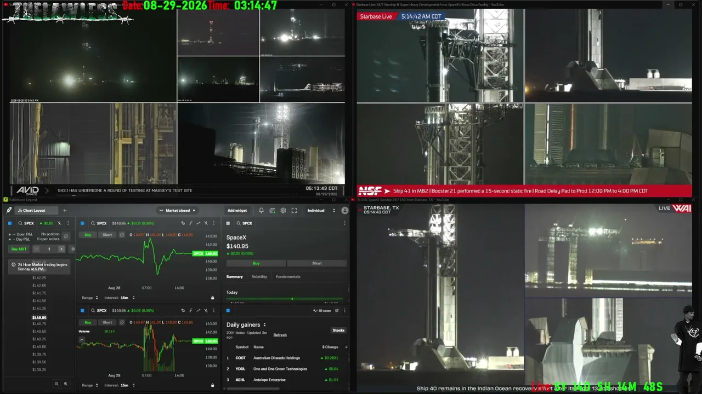The height and width of the screenshot is (394, 702).
Task: Open the account profile avatar
Action: [344, 211]
